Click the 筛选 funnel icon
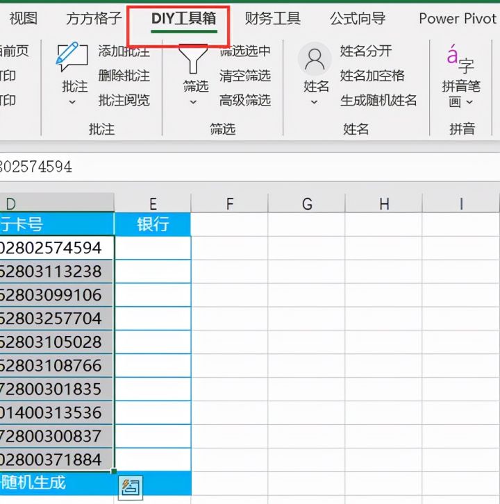The height and width of the screenshot is (504, 500). pos(193,59)
